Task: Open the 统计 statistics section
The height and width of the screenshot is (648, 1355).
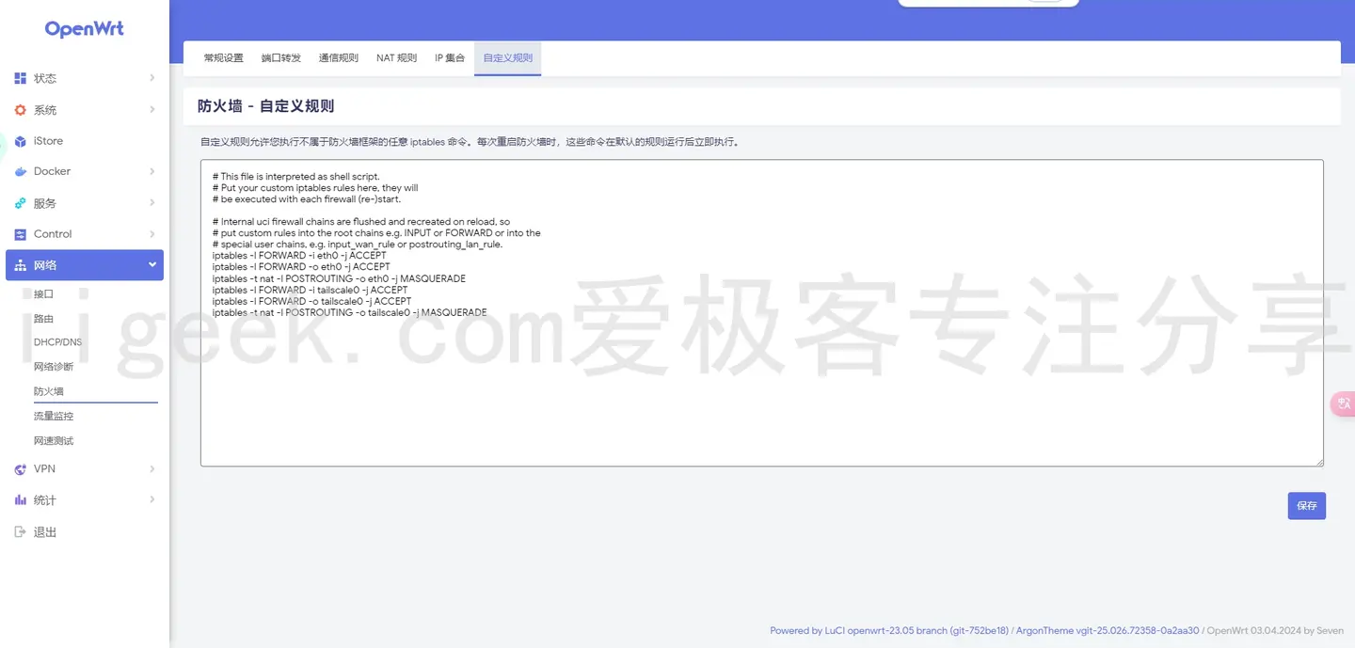Action: pyautogui.click(x=45, y=499)
